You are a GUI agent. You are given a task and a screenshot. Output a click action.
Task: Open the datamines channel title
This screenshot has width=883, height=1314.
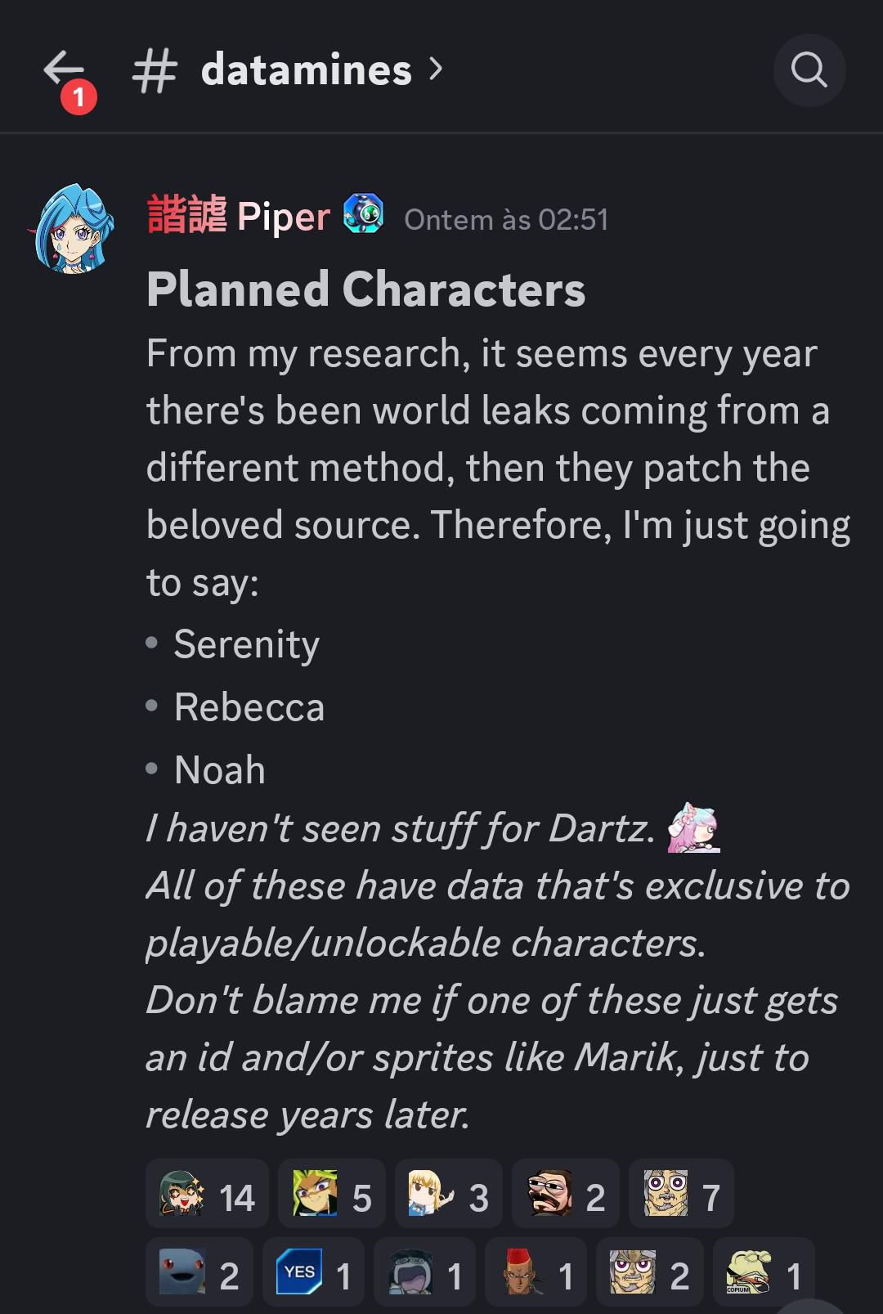click(307, 70)
